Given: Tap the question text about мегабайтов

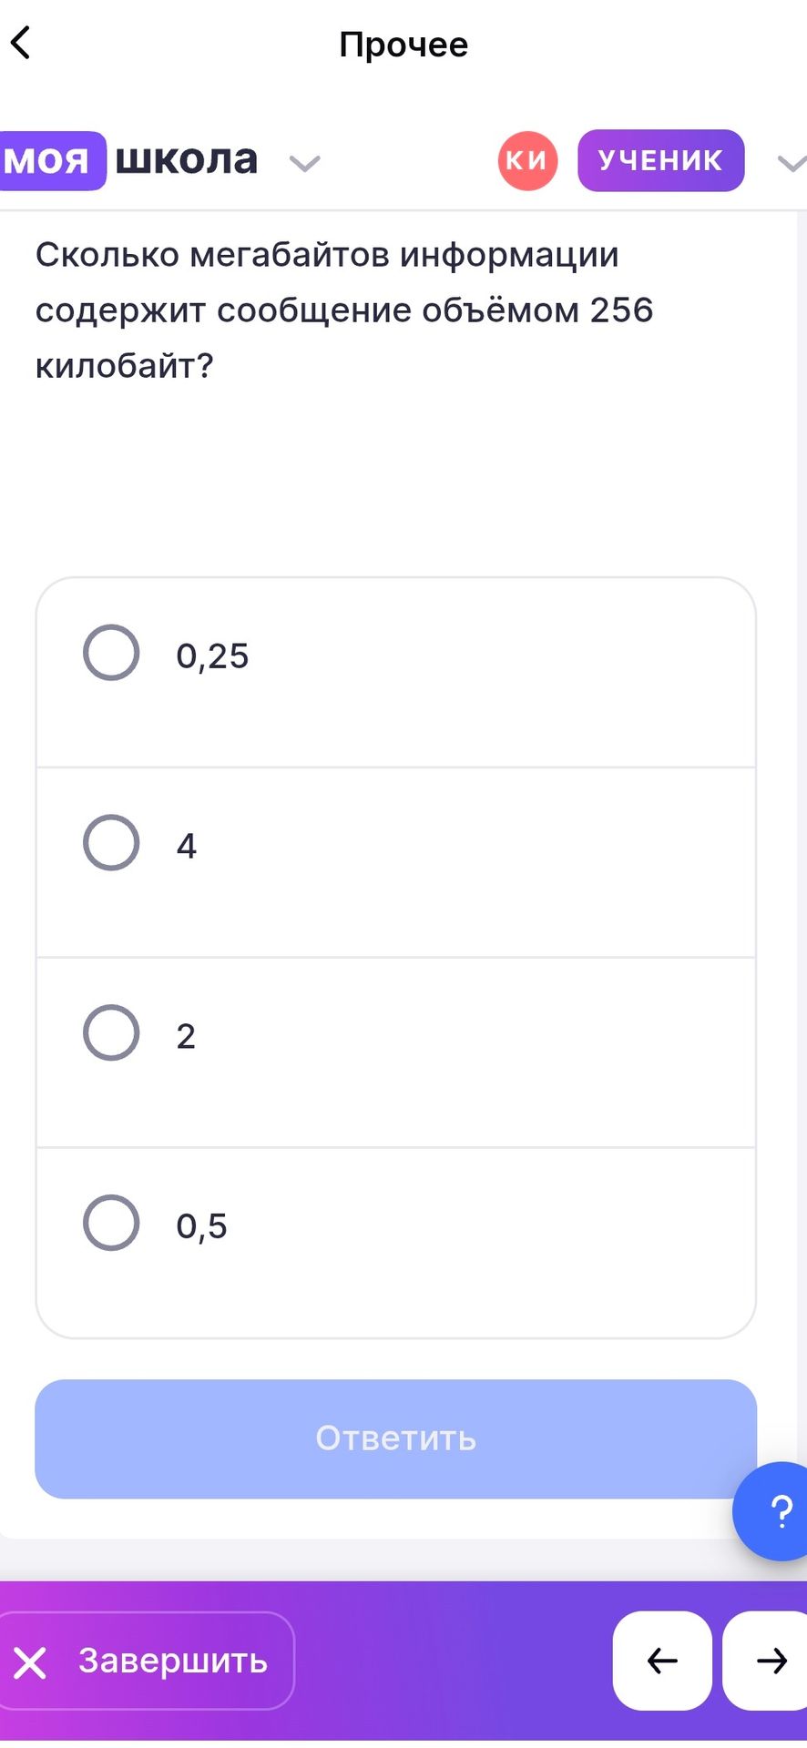Looking at the screenshot, I should [x=344, y=310].
